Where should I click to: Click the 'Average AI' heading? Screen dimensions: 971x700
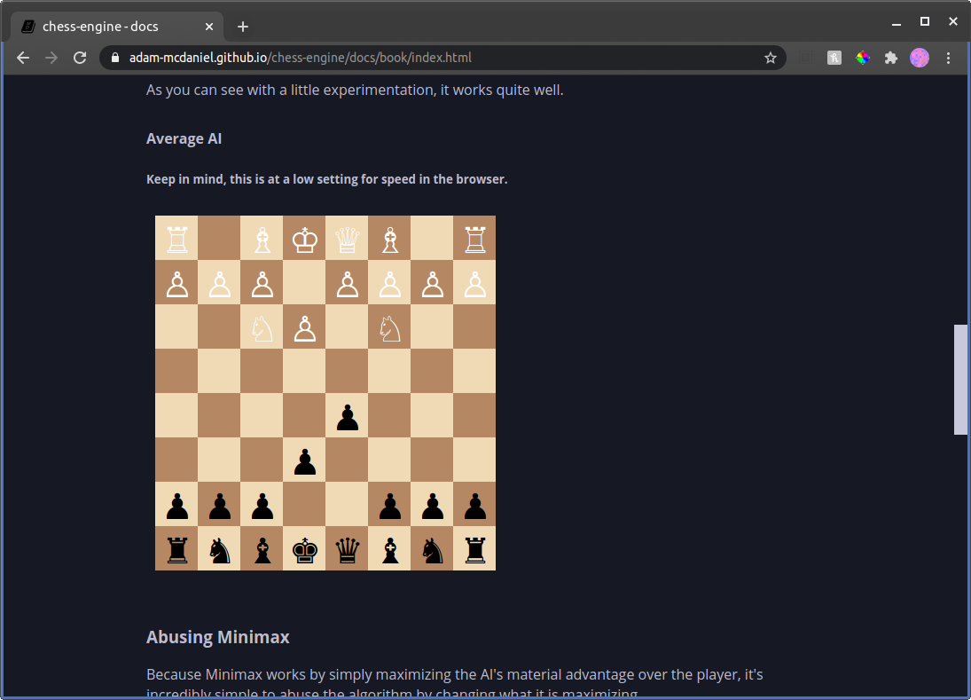tap(184, 138)
